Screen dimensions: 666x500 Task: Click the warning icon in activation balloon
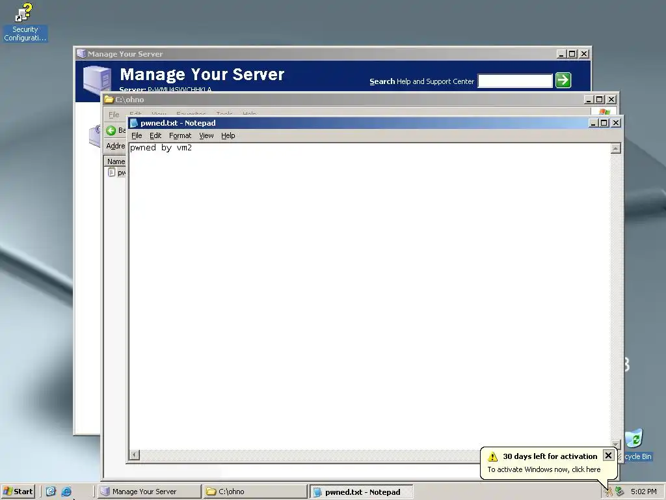point(493,456)
